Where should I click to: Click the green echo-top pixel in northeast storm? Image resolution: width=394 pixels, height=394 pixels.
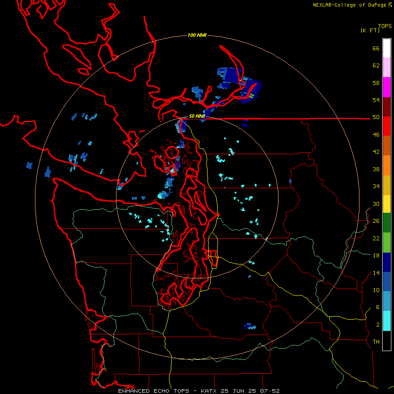(x=252, y=95)
